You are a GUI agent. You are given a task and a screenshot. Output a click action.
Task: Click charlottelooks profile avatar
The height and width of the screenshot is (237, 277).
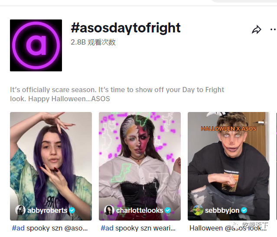tap(109, 210)
